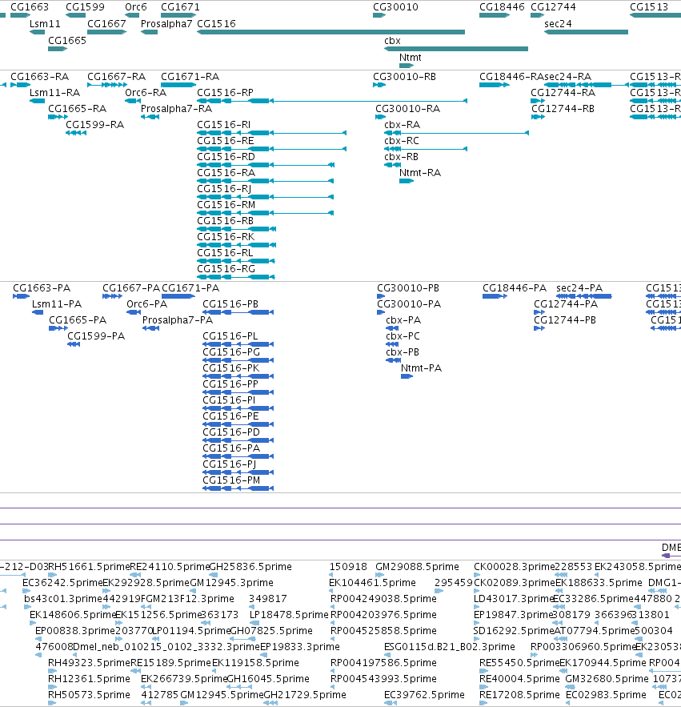Select EST RH51661.5prime

(x=52, y=575)
